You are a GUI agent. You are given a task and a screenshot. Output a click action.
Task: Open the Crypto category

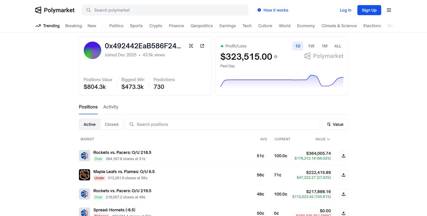[x=156, y=26]
